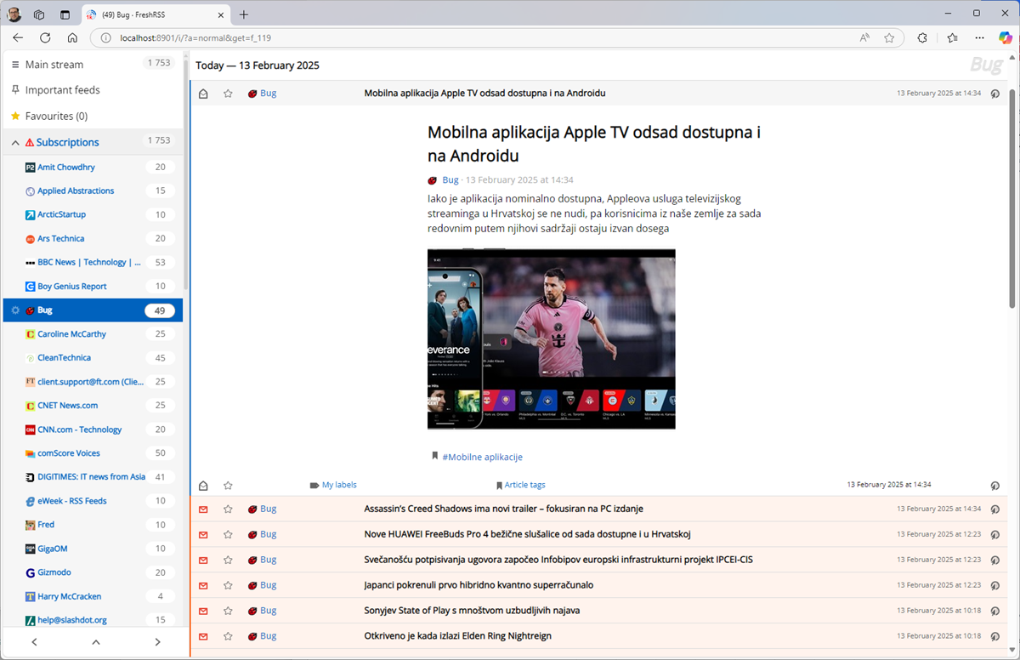Mark Japanci pokrenuli article as read
The width and height of the screenshot is (1020, 660).
203,585
